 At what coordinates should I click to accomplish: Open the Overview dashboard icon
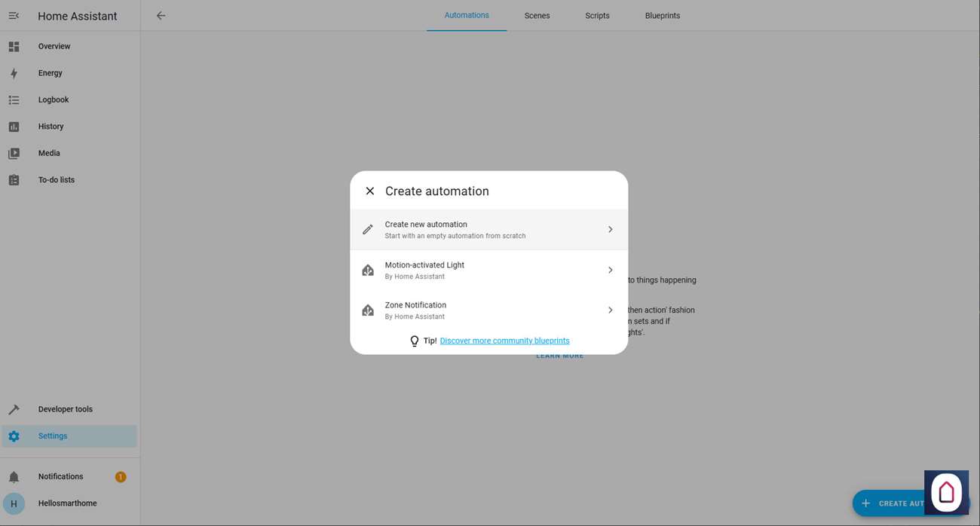click(x=14, y=47)
